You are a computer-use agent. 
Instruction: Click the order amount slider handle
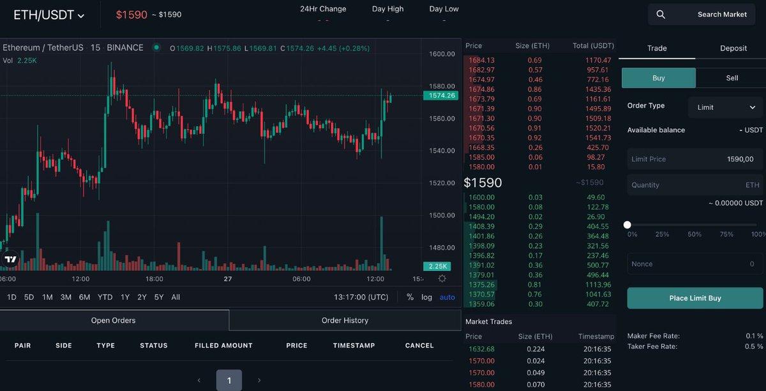[627, 225]
